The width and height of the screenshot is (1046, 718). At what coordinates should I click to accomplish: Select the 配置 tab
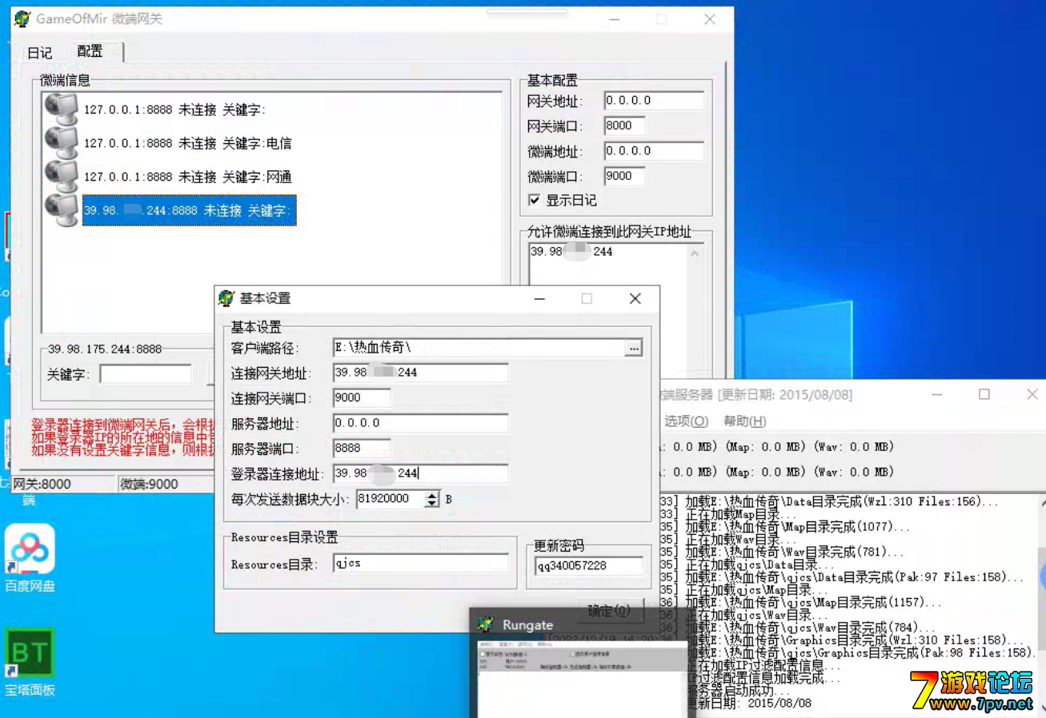point(90,51)
